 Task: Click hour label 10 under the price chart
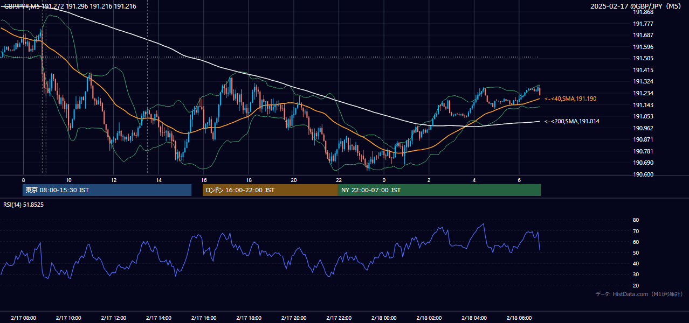coord(68,180)
